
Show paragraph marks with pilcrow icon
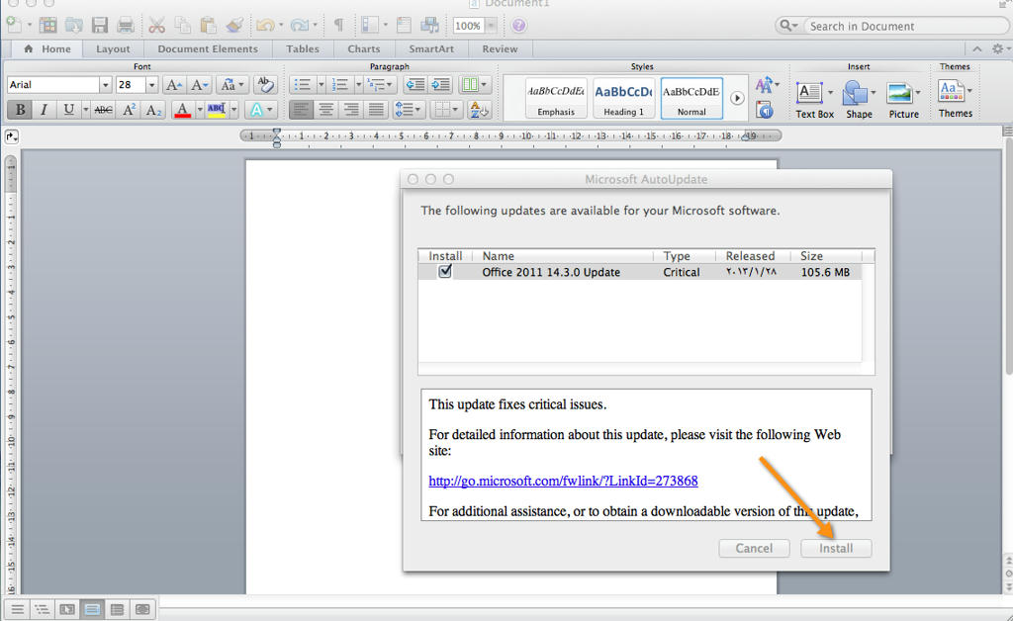click(338, 25)
